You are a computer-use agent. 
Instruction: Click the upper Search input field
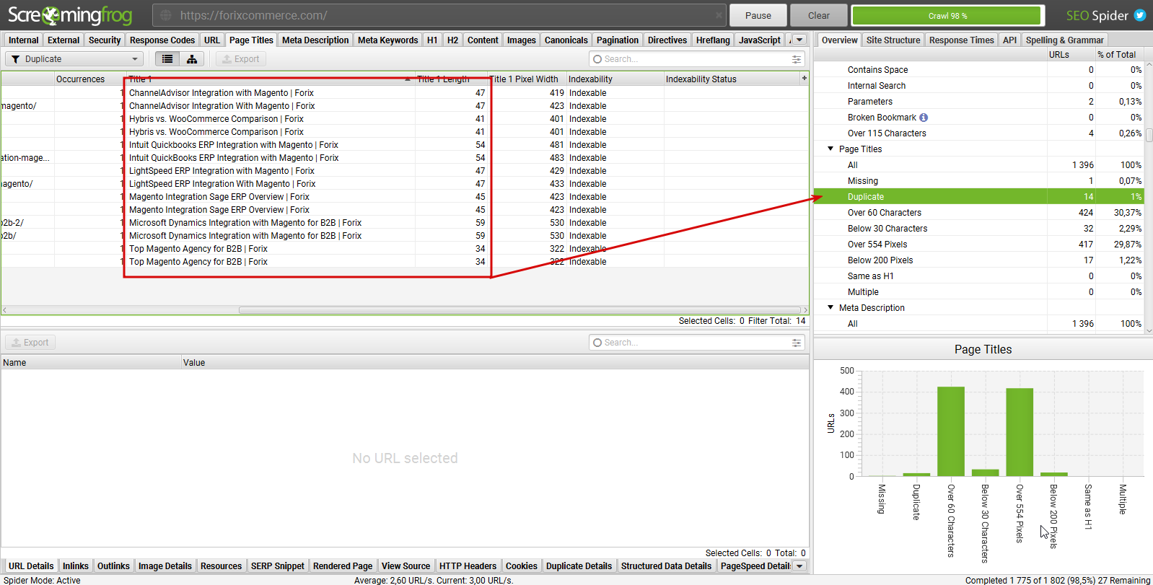(x=696, y=59)
